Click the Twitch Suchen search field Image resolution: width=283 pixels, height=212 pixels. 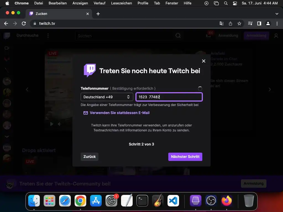point(125,36)
